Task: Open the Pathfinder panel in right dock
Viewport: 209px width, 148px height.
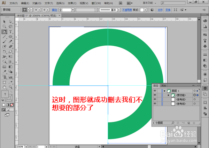Action: [x=205, y=114]
